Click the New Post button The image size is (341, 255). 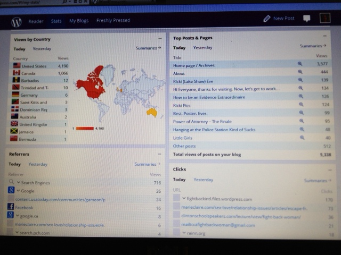[x=279, y=19]
